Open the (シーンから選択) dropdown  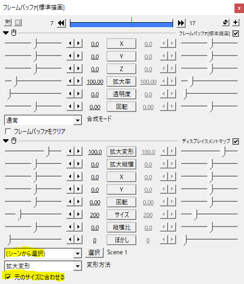(43, 253)
